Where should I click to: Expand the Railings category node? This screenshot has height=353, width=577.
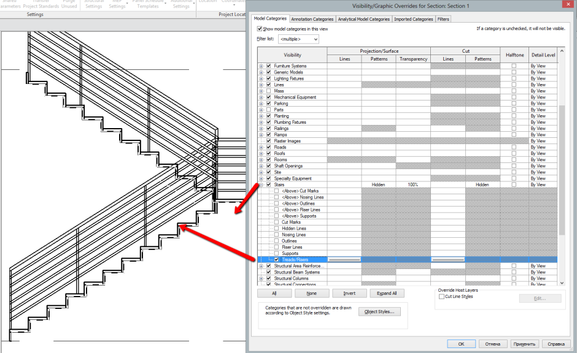point(261,129)
